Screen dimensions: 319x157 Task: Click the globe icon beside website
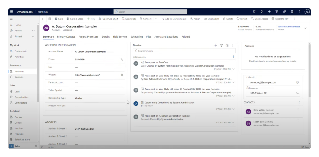[x=122, y=75]
